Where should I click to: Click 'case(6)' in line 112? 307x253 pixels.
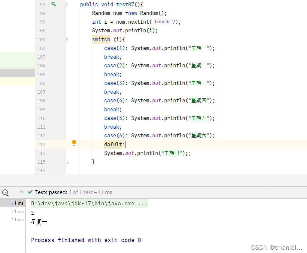coord(114,135)
